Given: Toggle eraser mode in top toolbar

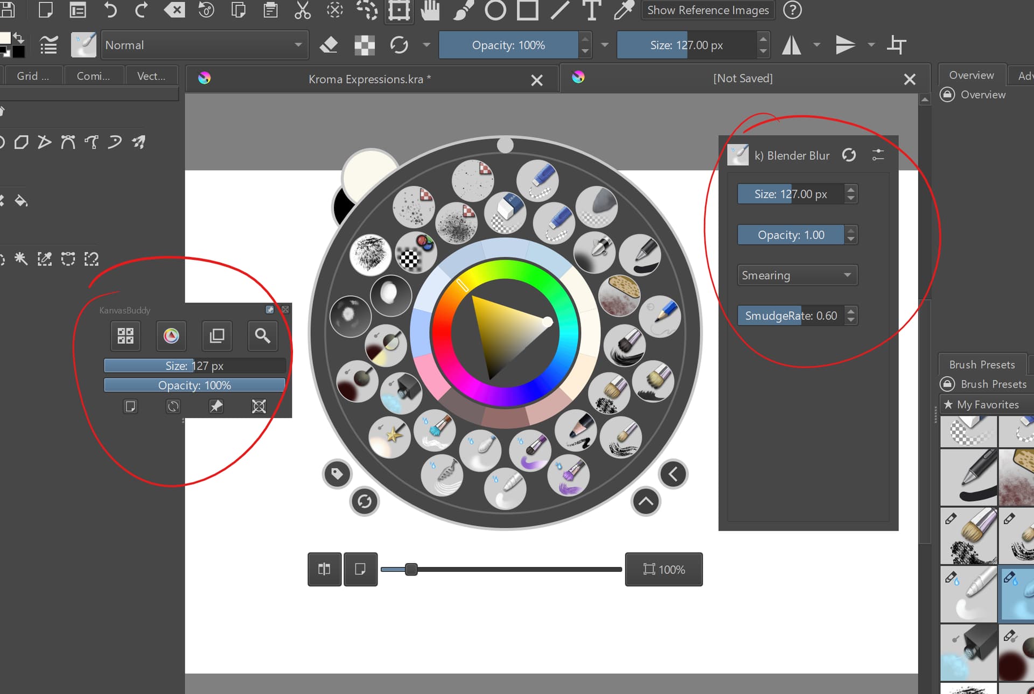Looking at the screenshot, I should [x=329, y=45].
